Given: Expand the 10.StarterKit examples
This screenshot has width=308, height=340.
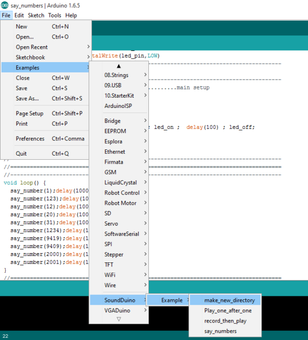Looking at the screenshot, I should pyautogui.click(x=119, y=96).
